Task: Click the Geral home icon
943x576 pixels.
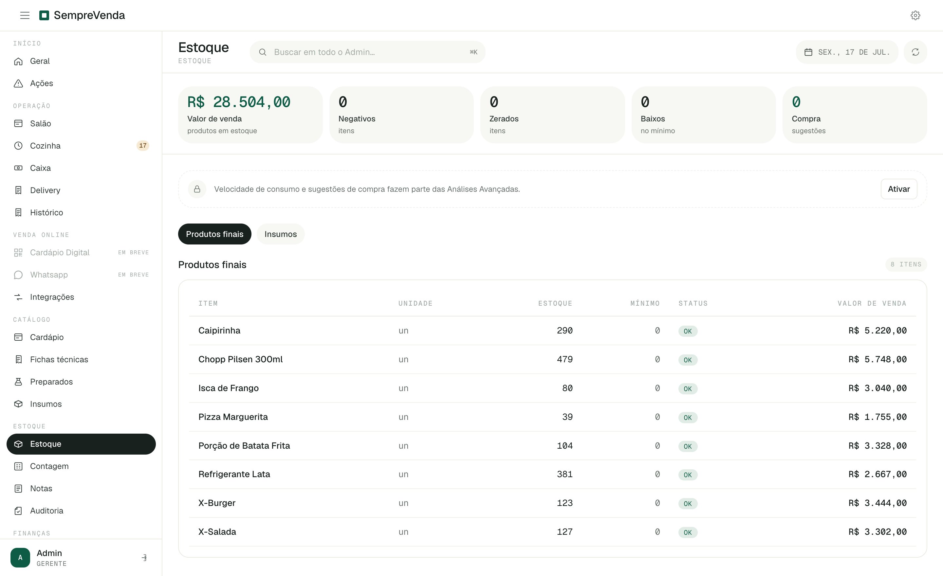Action: 18,61
